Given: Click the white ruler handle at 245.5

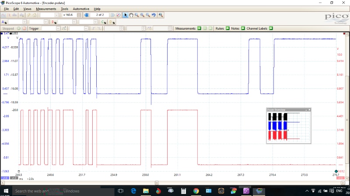Looking at the screenshot, I should click(x=19, y=171).
